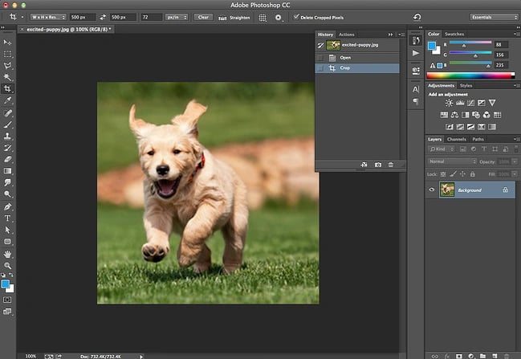Select the Type tool in the toolbar
Screen dimensions: 521x359
(8, 218)
